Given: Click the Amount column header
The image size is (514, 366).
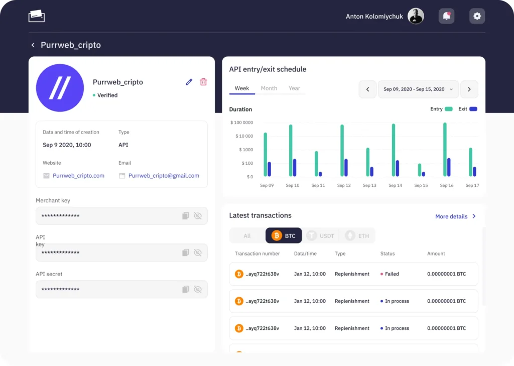Looking at the screenshot, I should pos(436,254).
